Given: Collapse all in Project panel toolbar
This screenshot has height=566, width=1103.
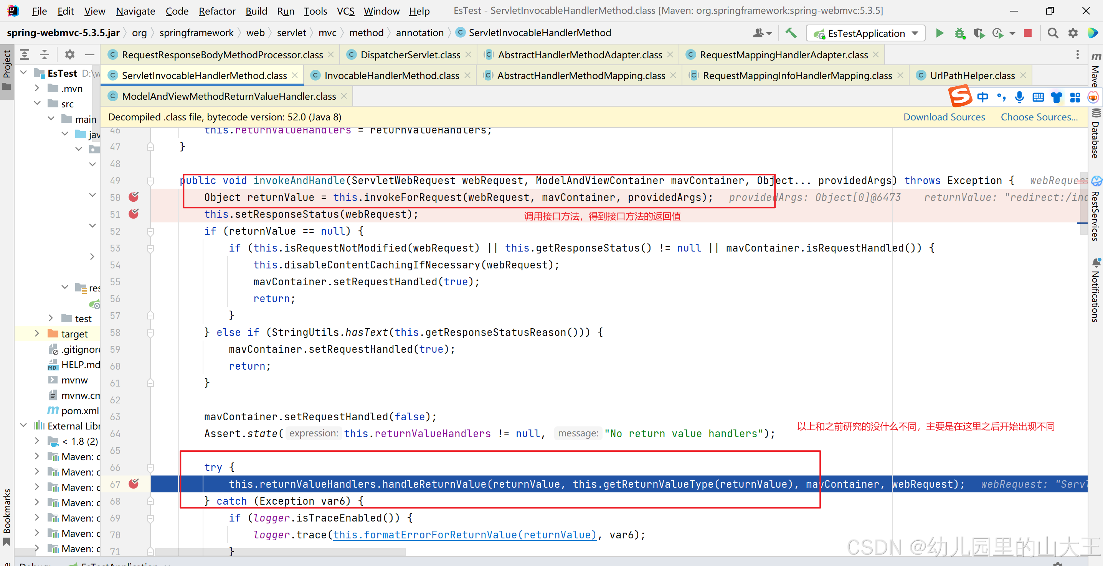Looking at the screenshot, I should 44,54.
